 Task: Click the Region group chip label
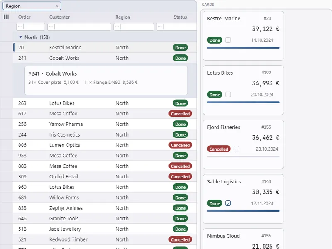(13, 6)
